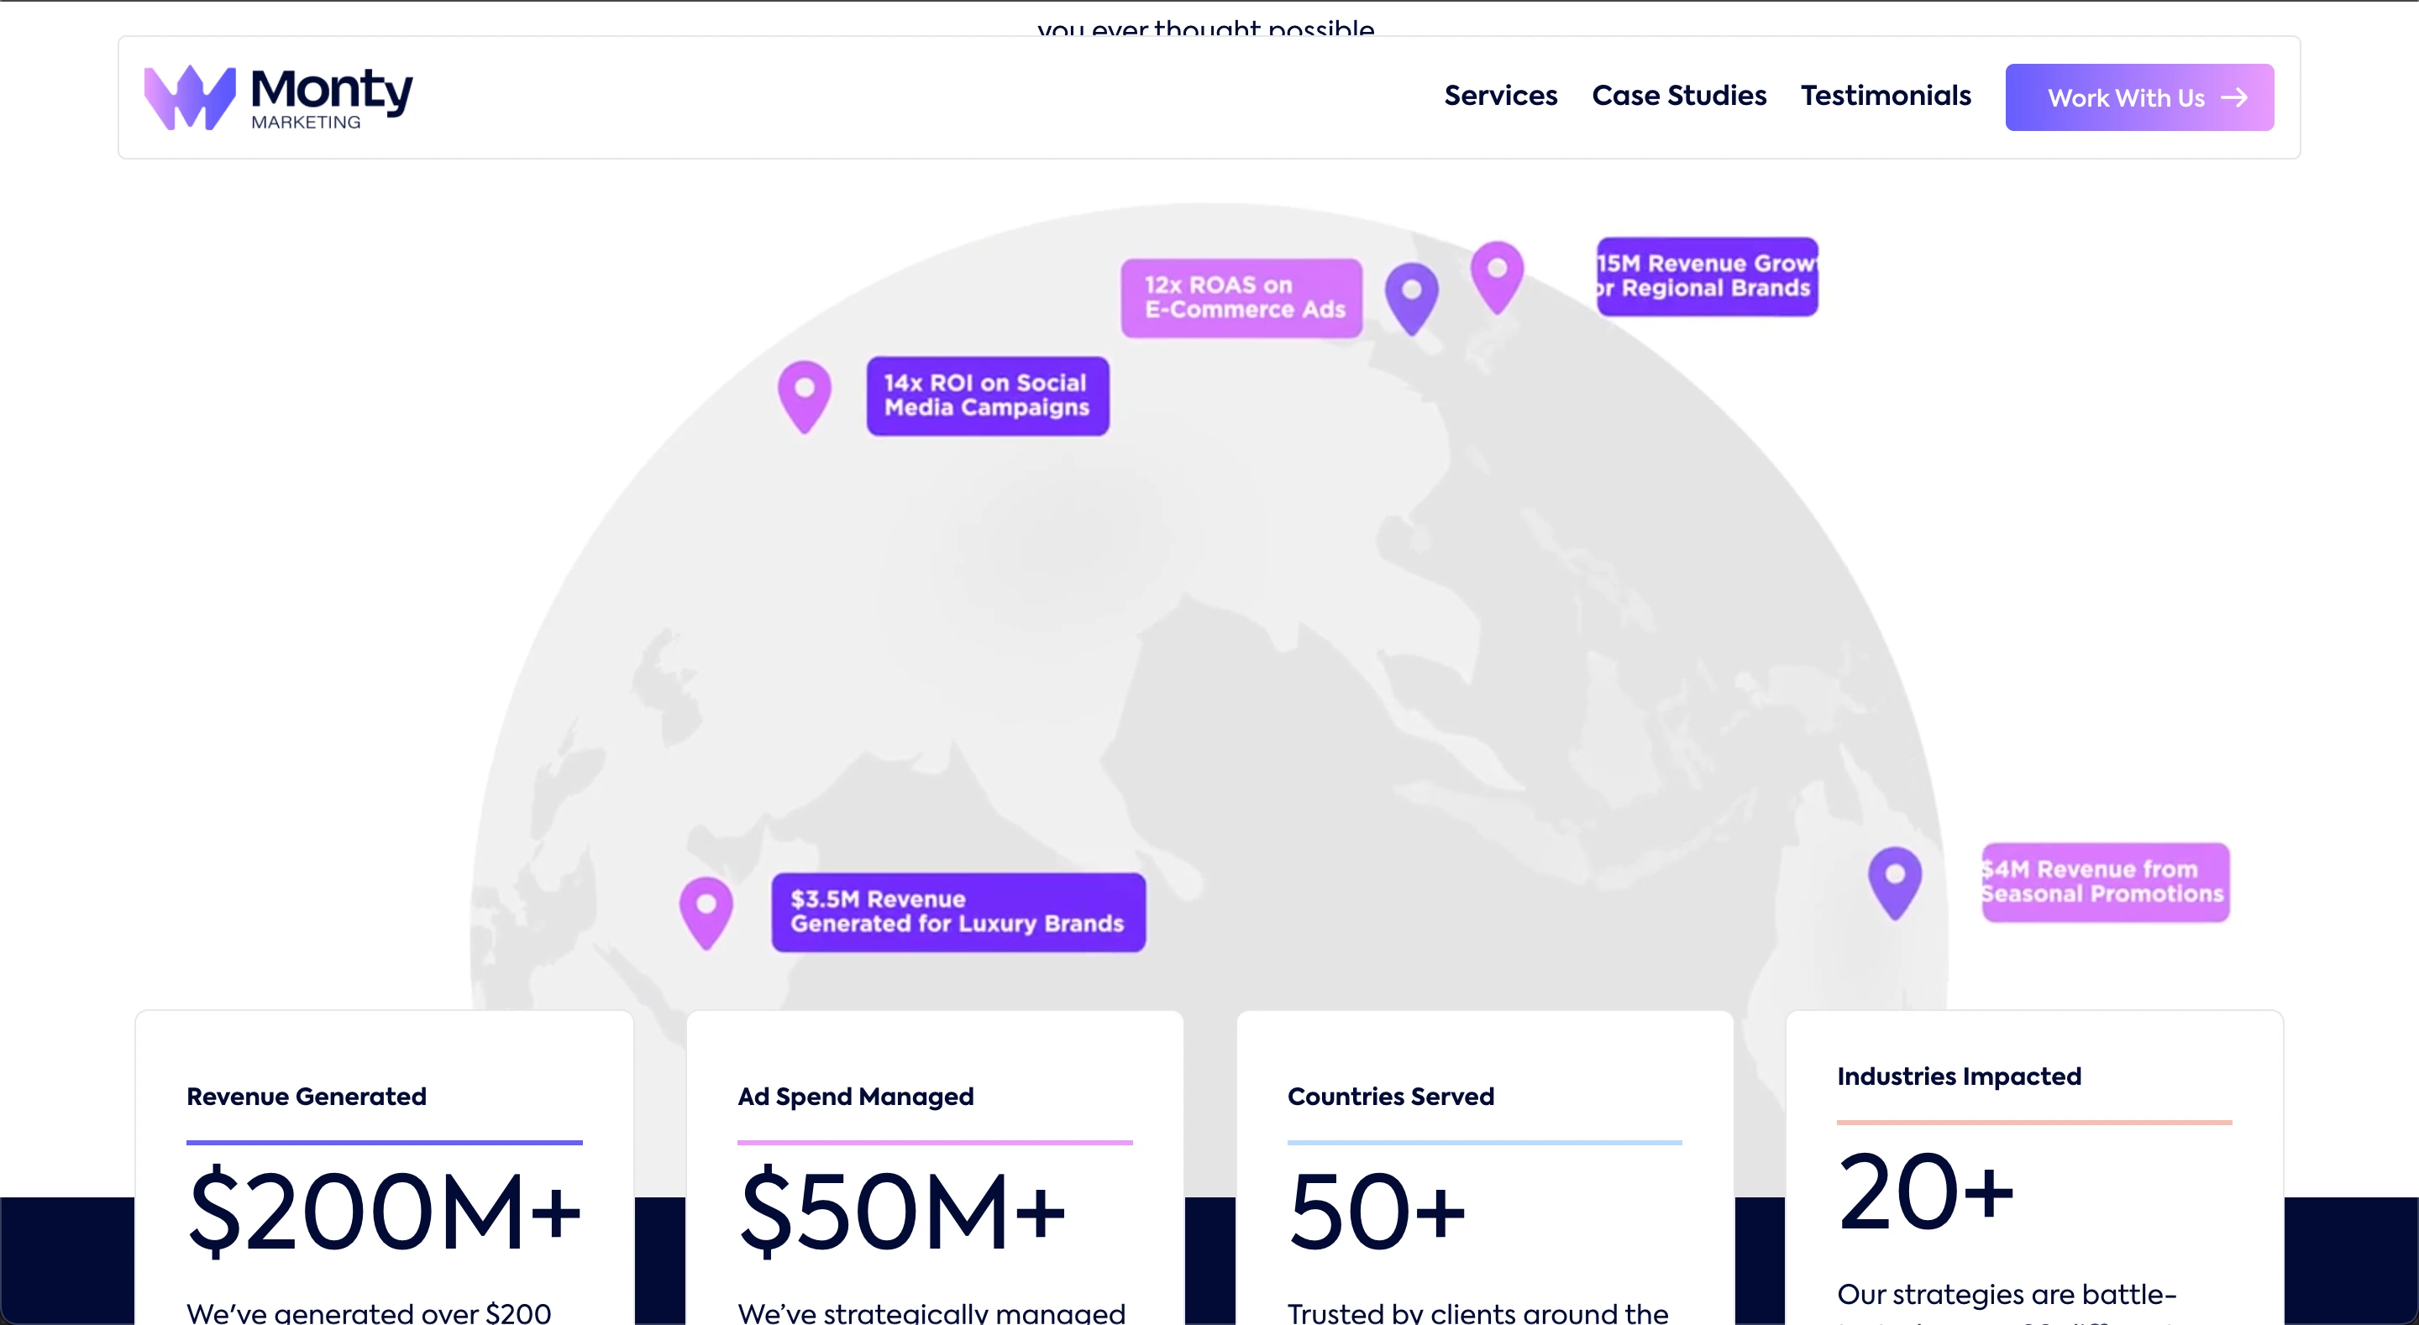Screen dimensions: 2419x1325
Task: Open the Case Studies nav link
Action: click(1679, 96)
